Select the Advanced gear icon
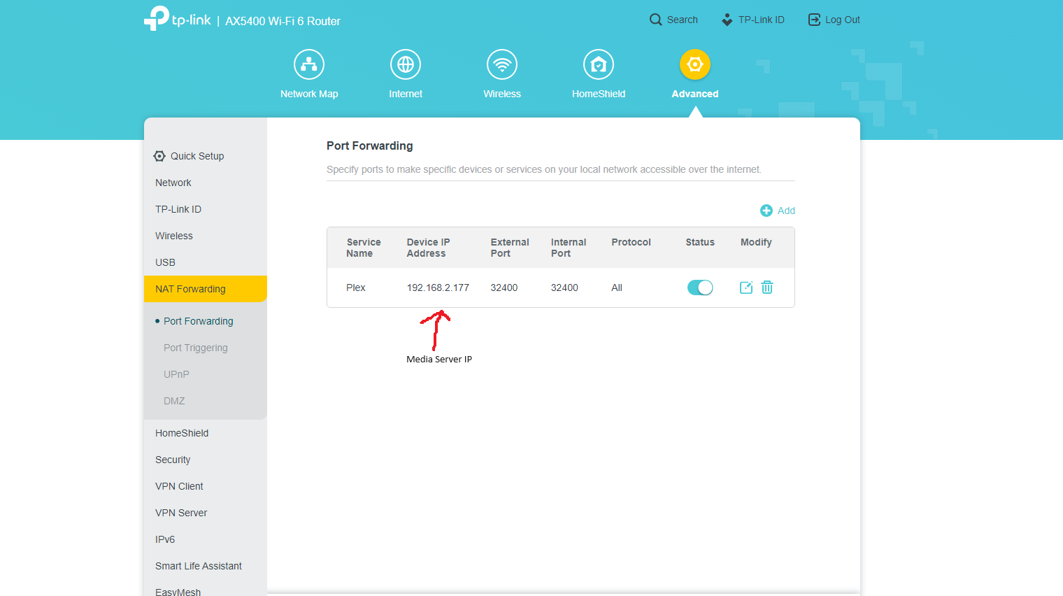The width and height of the screenshot is (1063, 596). pyautogui.click(x=695, y=64)
